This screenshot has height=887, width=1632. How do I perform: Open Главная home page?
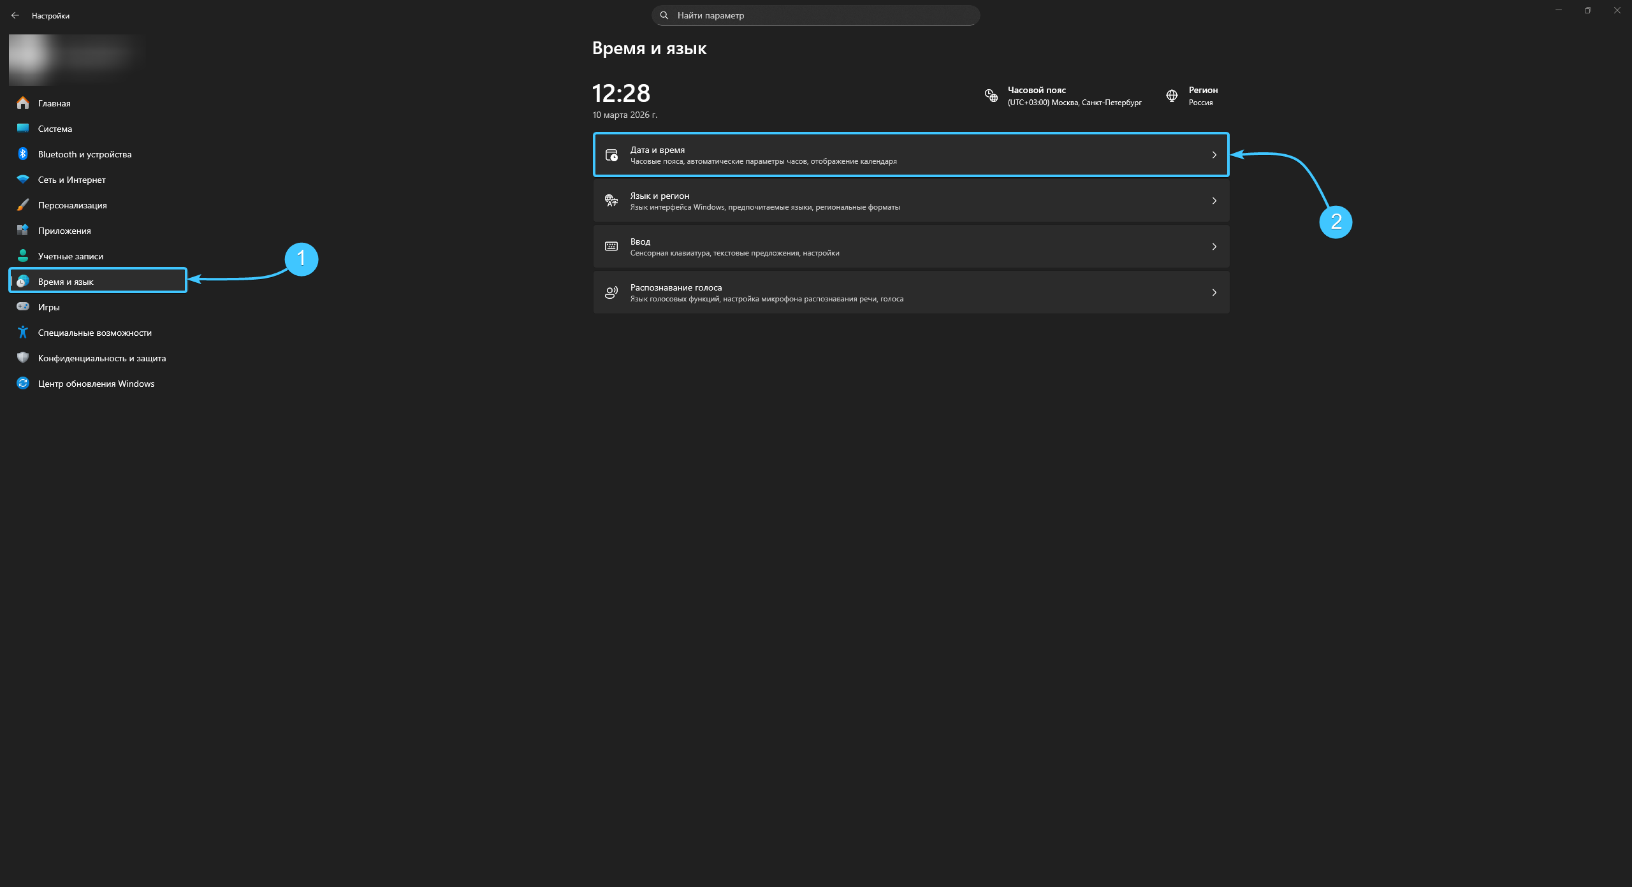click(54, 103)
